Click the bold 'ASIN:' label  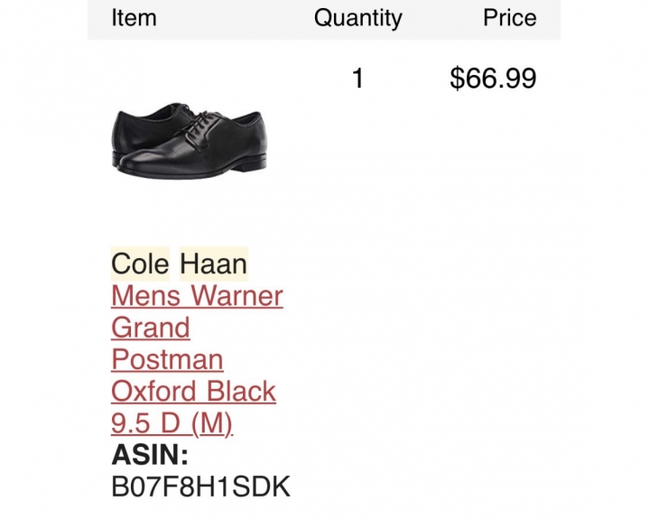(x=150, y=455)
